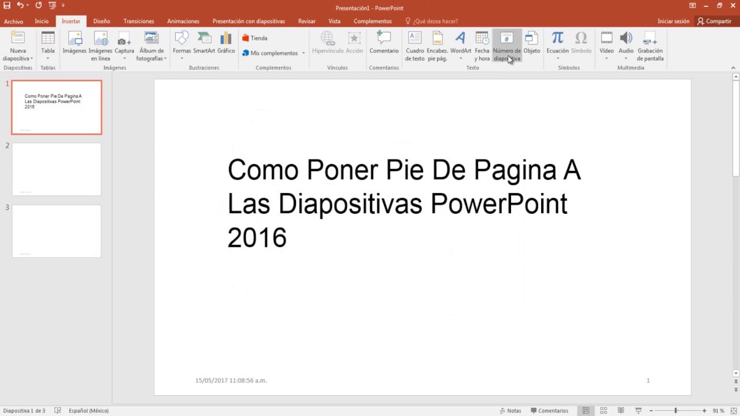Insert Imágenes from this device
Viewport: 740px width, 416px height.
75,43
